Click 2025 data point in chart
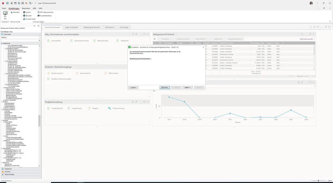The width and height of the screenshot is (333, 183). (291, 110)
